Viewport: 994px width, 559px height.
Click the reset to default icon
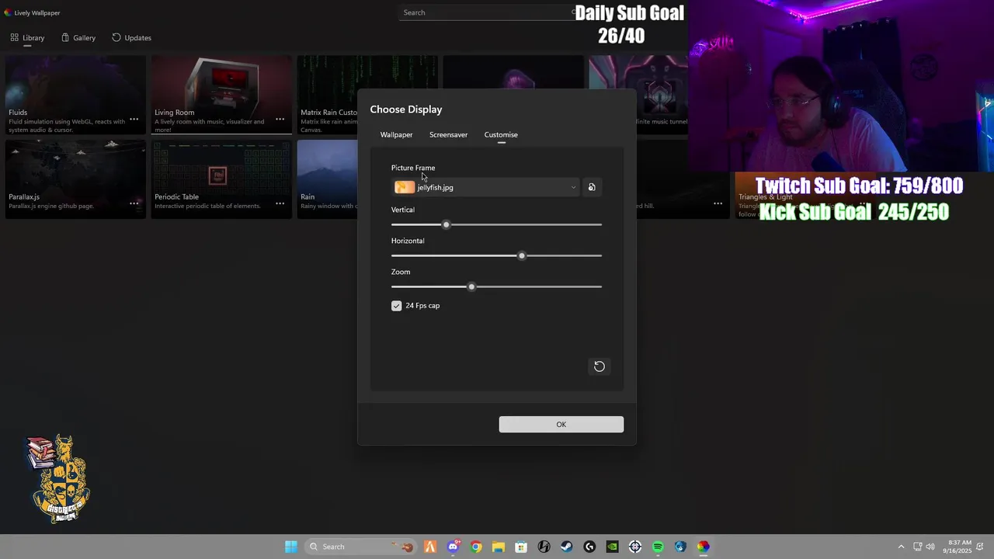tap(600, 366)
